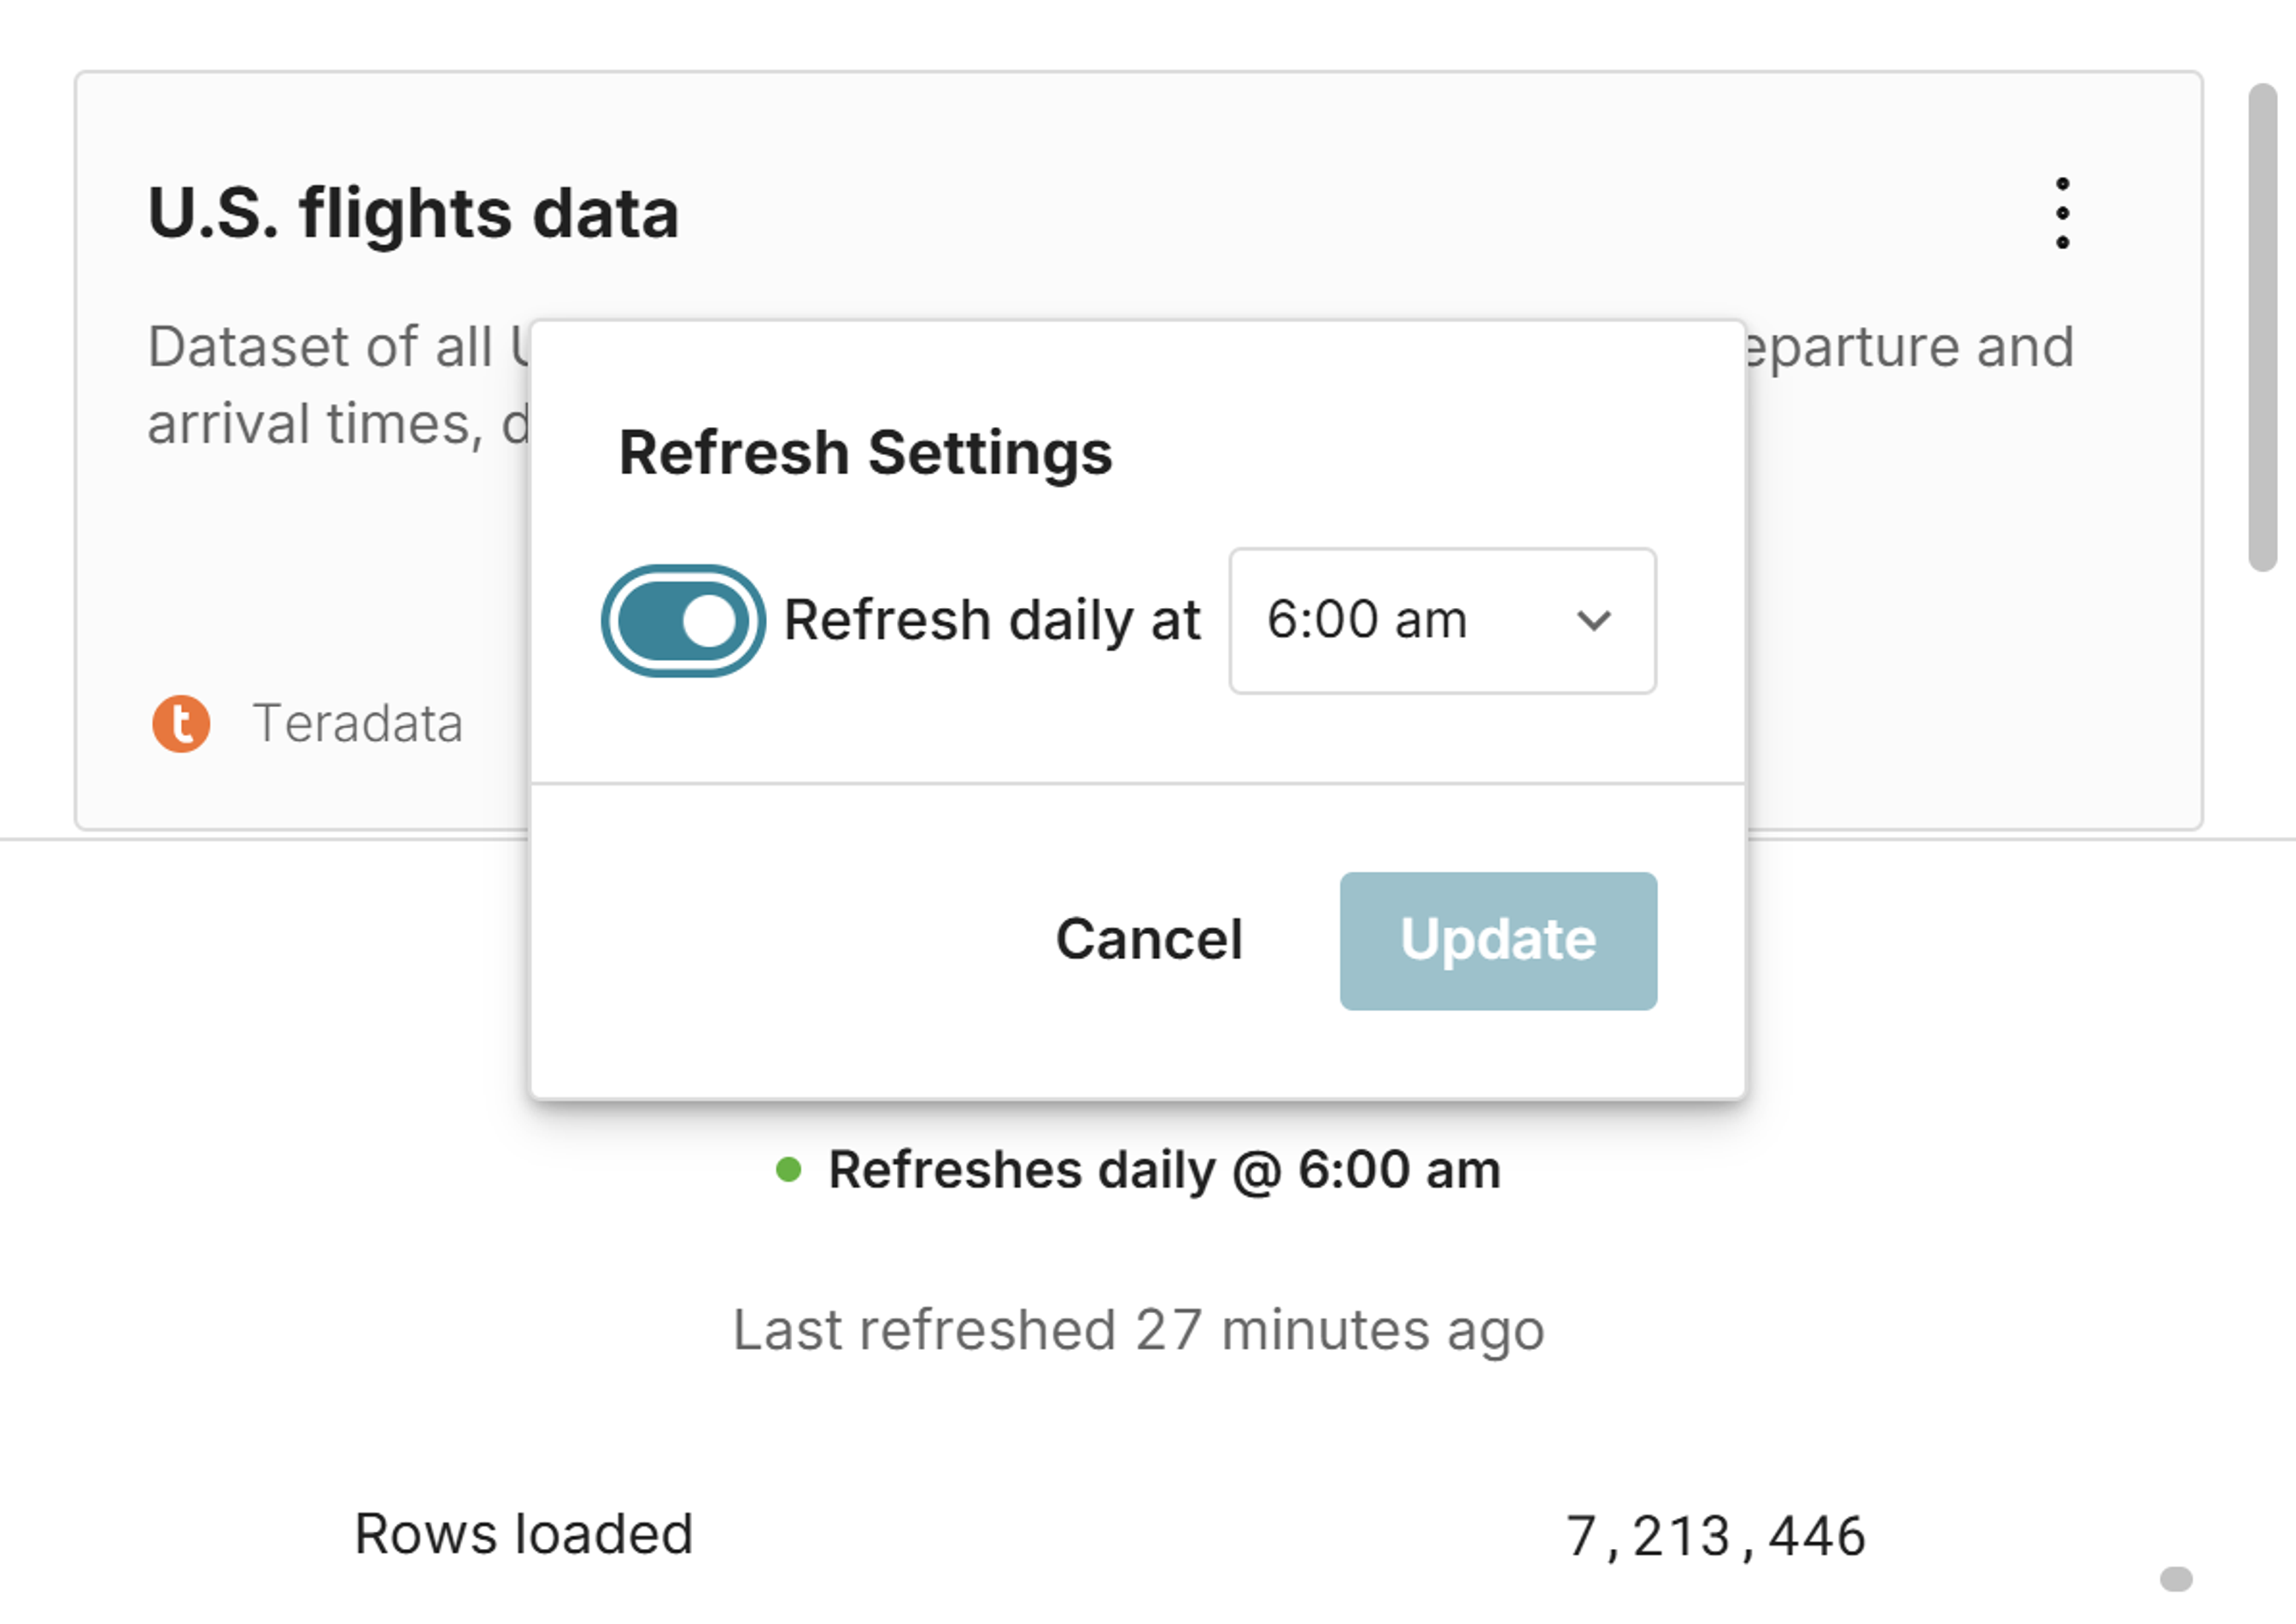
Task: Click the green refresh status dot
Action: (788, 1169)
